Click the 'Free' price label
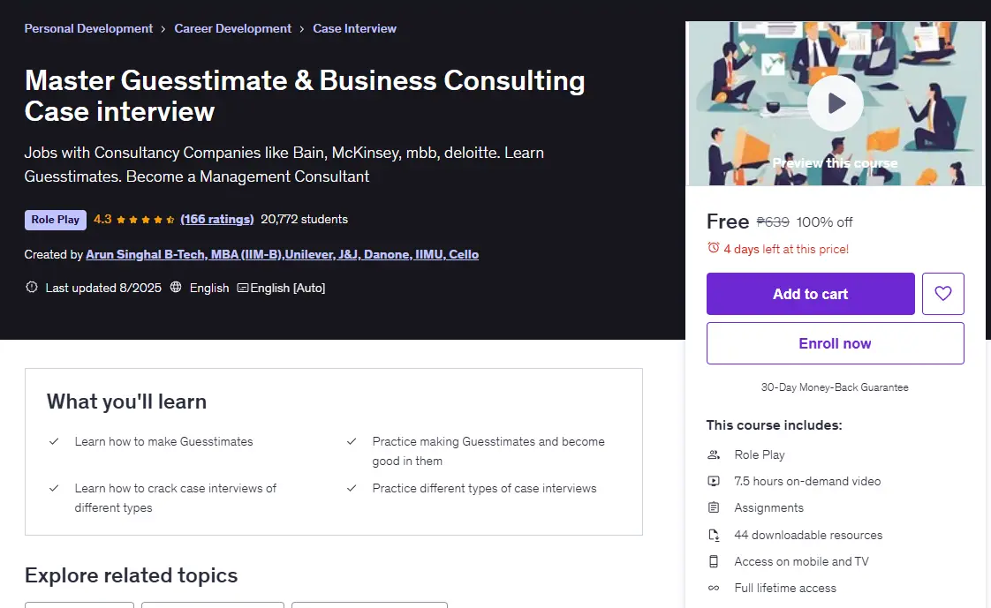This screenshot has height=608, width=991. 728,221
